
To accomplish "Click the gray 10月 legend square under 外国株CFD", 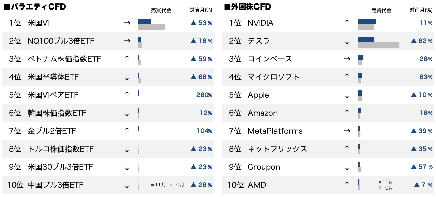I will pyautogui.click(x=380, y=188).
